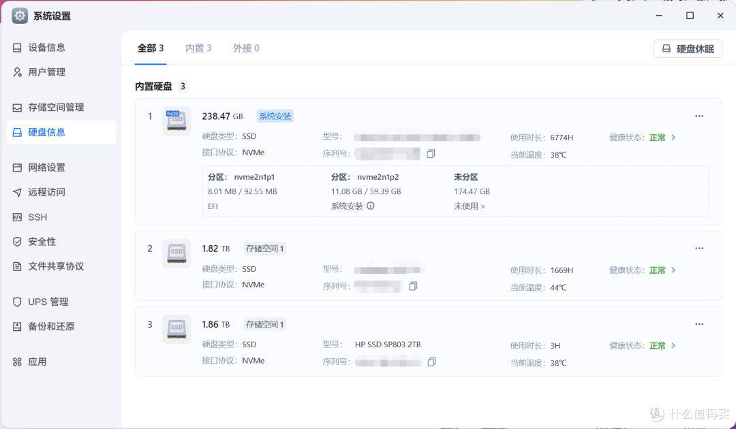Screen dimensions: 736x429
Task: Click the nvme2n1p1 partition name
Action: pyautogui.click(x=254, y=177)
